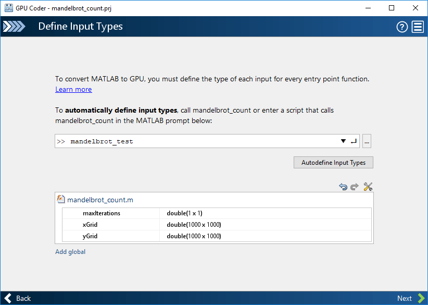Click the file icon beside mandelbrot_count.m

[61, 199]
